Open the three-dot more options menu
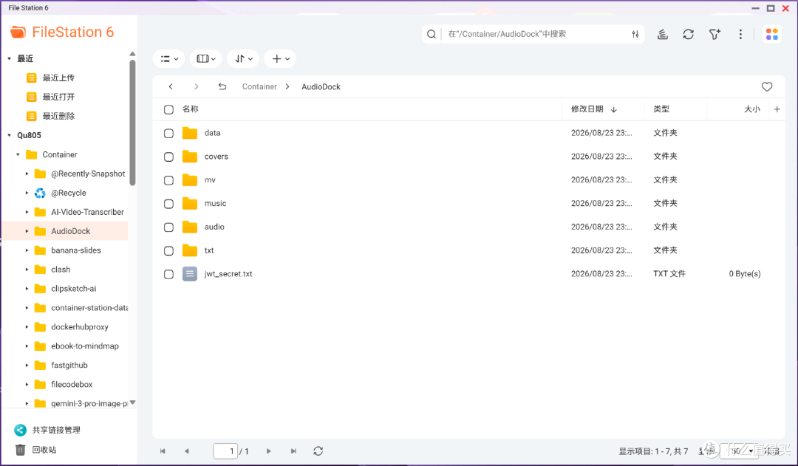This screenshot has height=466, width=798. coord(740,34)
